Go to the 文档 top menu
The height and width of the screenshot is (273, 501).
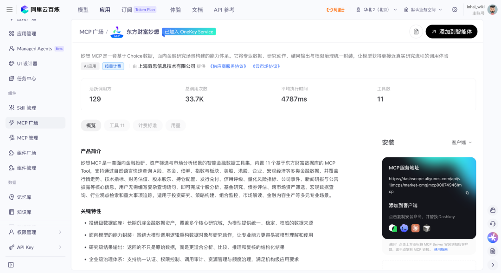pyautogui.click(x=197, y=10)
